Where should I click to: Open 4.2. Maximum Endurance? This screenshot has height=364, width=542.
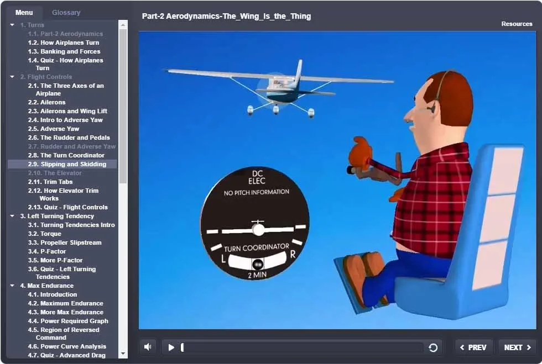65,303
